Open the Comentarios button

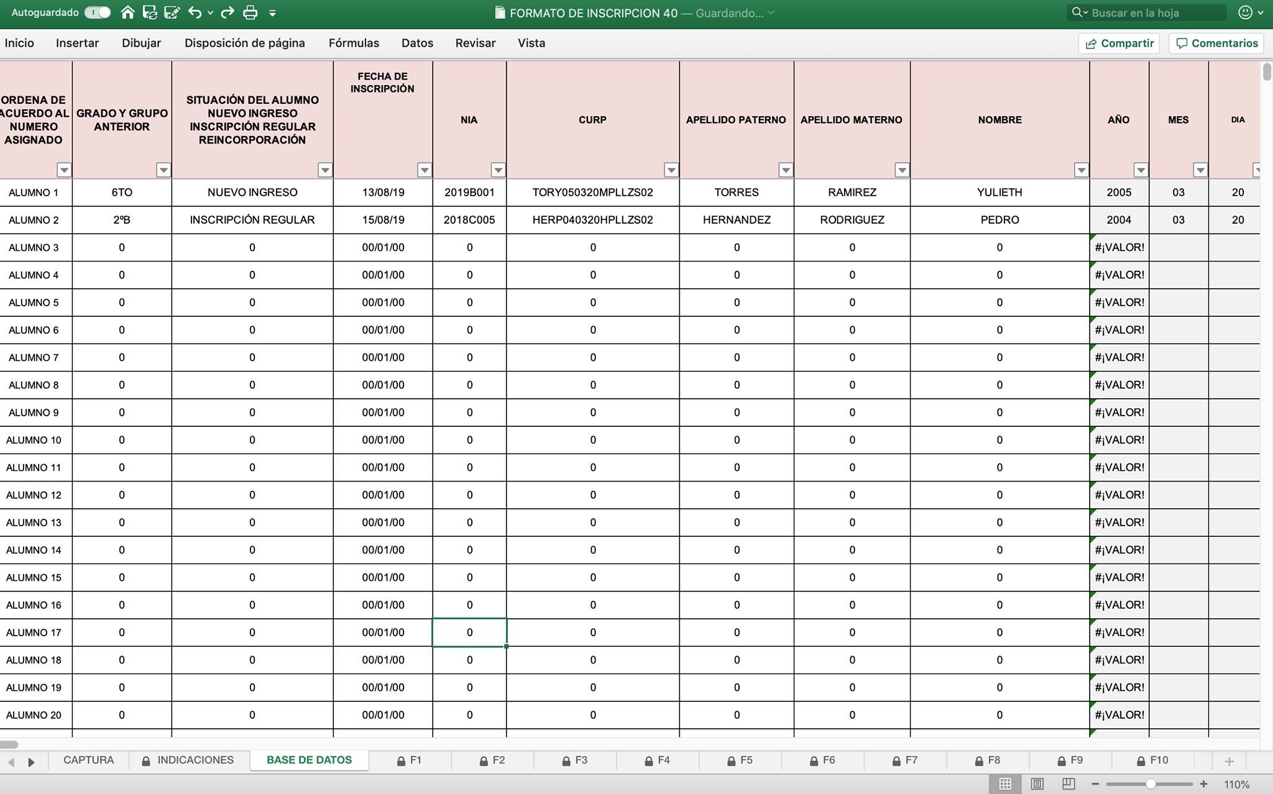pyautogui.click(x=1216, y=43)
